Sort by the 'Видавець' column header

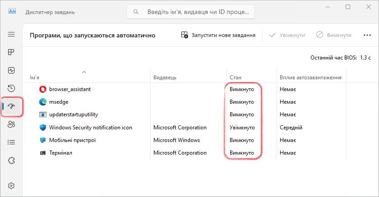click(x=164, y=77)
